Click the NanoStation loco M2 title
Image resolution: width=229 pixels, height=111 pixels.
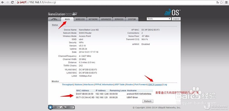click(x=62, y=14)
